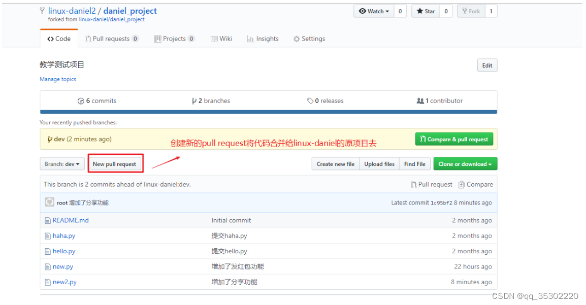Screen dimensions: 586x305
Task: Open new2.py file
Action: tap(64, 282)
